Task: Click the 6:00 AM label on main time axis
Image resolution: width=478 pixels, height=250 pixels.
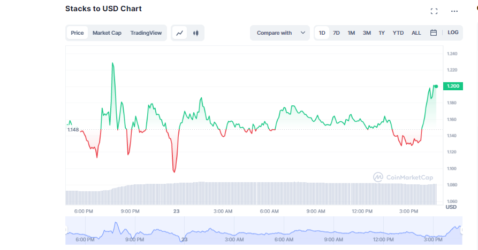Action: click(269, 211)
